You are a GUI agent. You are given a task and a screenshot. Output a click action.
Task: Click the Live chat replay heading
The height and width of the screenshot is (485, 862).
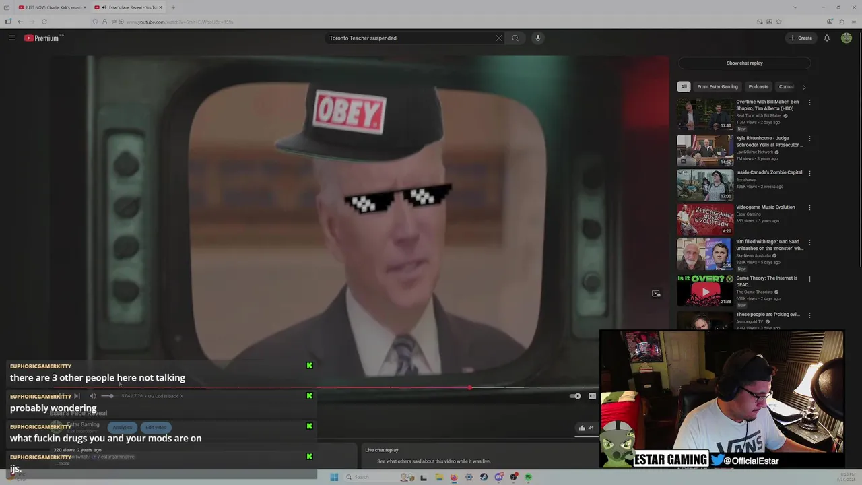tap(382, 450)
